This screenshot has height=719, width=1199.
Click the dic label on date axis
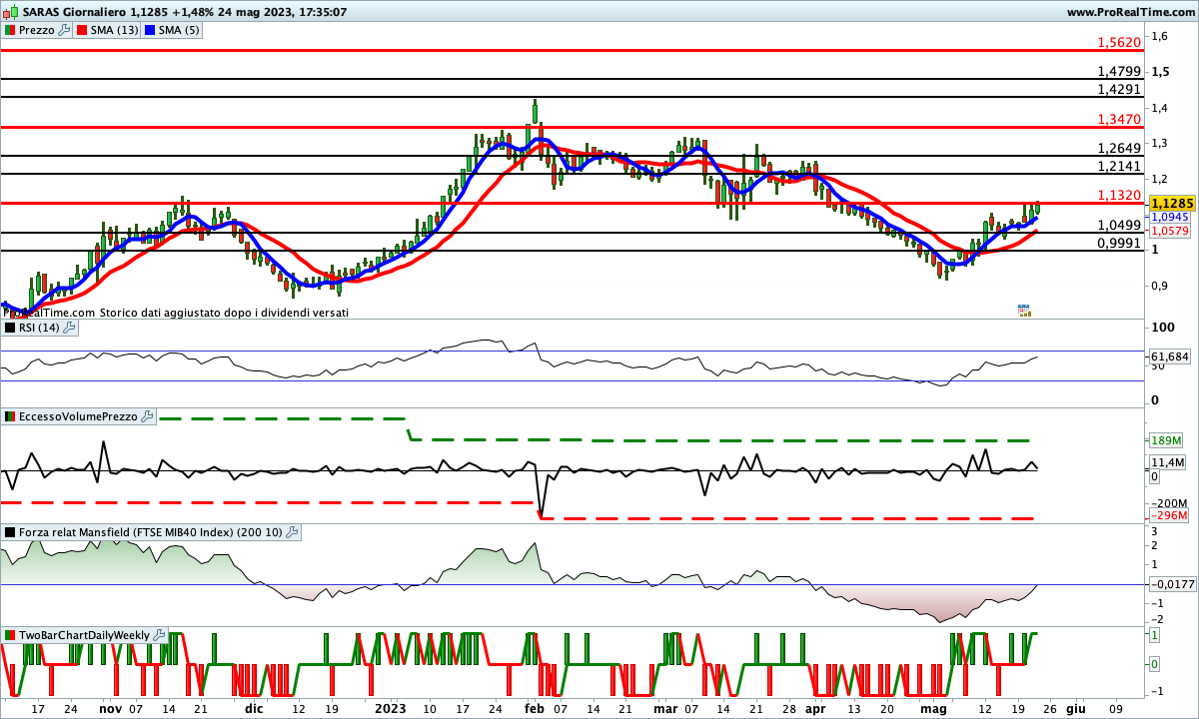pyautogui.click(x=255, y=707)
